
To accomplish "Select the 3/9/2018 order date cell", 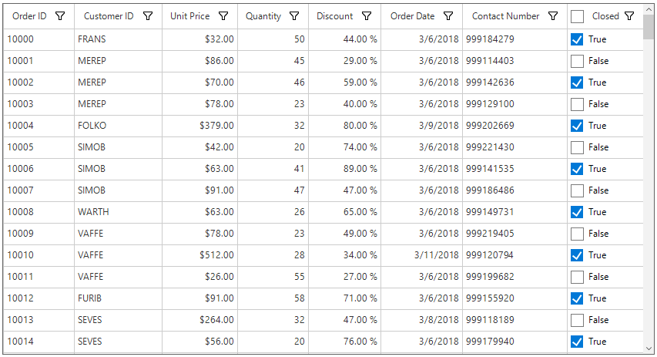I will (x=422, y=126).
